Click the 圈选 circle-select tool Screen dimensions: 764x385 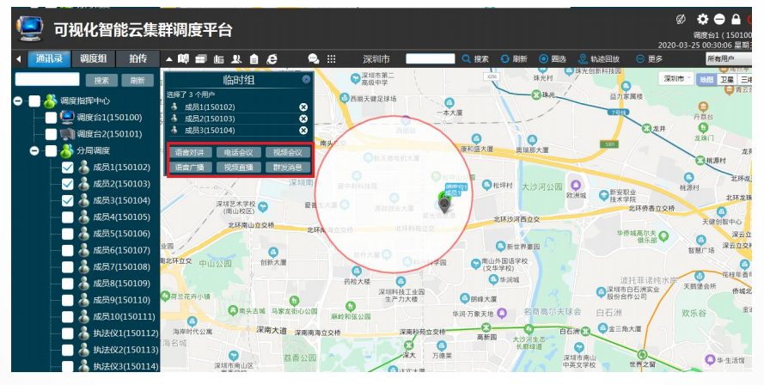(553, 59)
